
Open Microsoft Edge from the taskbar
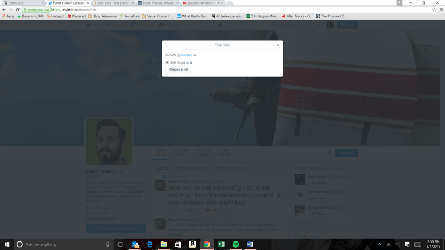(149, 244)
